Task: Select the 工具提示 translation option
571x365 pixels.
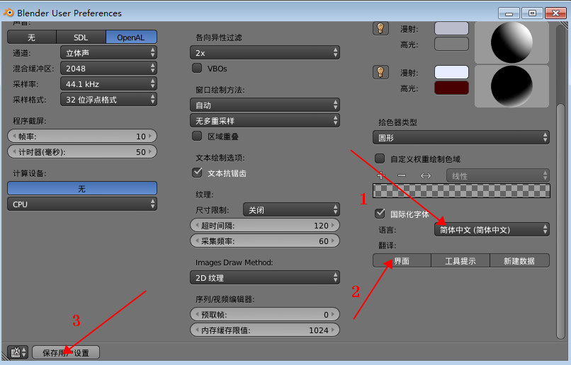Action: (460, 261)
